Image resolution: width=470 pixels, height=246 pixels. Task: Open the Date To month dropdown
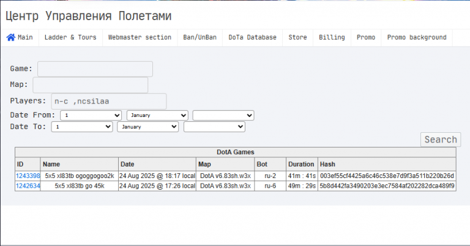[x=147, y=127]
